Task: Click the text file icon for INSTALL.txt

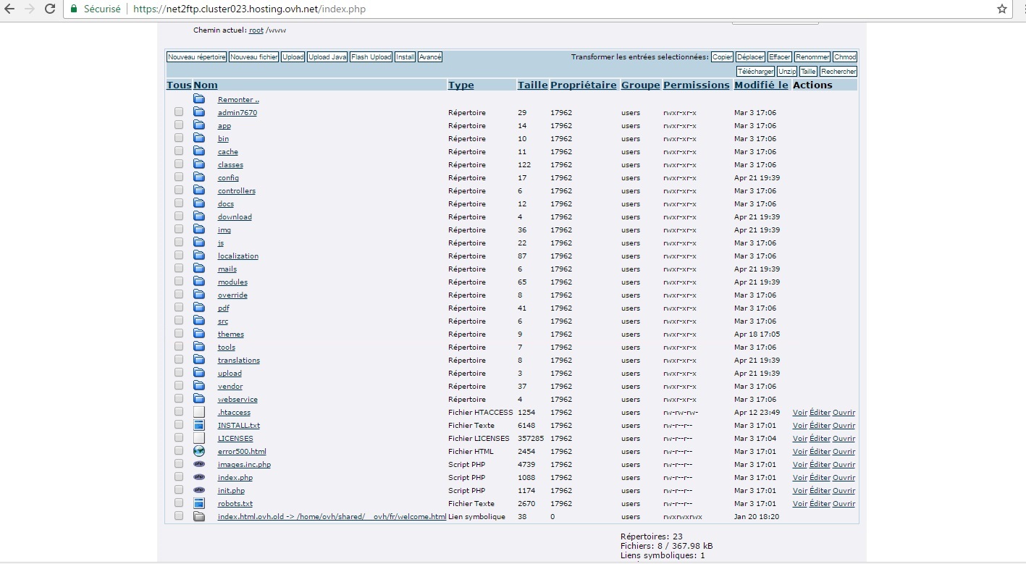Action: point(199,425)
